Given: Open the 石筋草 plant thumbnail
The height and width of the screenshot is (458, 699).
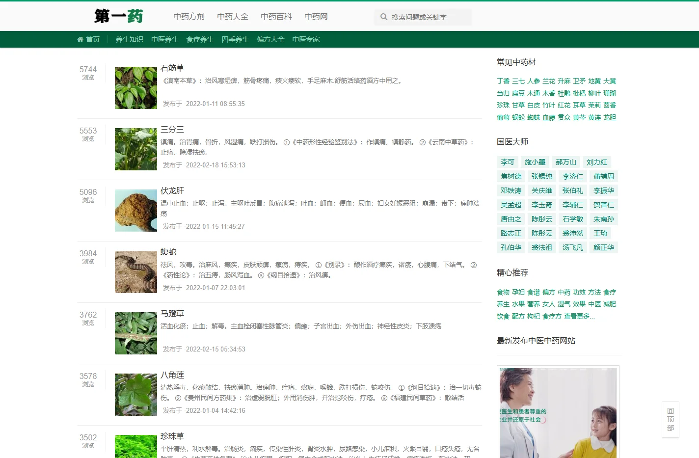Looking at the screenshot, I should point(136,88).
